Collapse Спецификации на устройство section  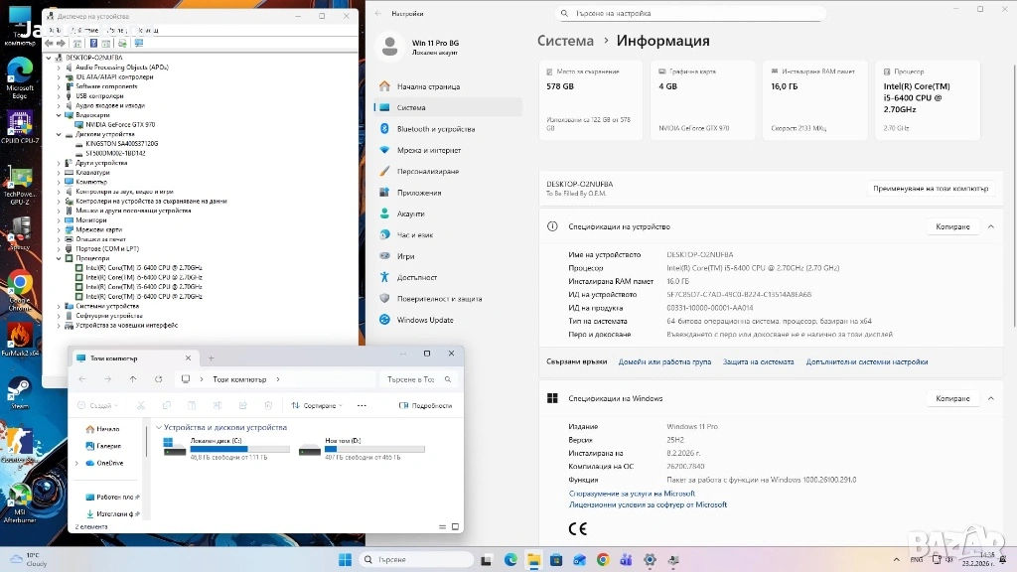(990, 226)
